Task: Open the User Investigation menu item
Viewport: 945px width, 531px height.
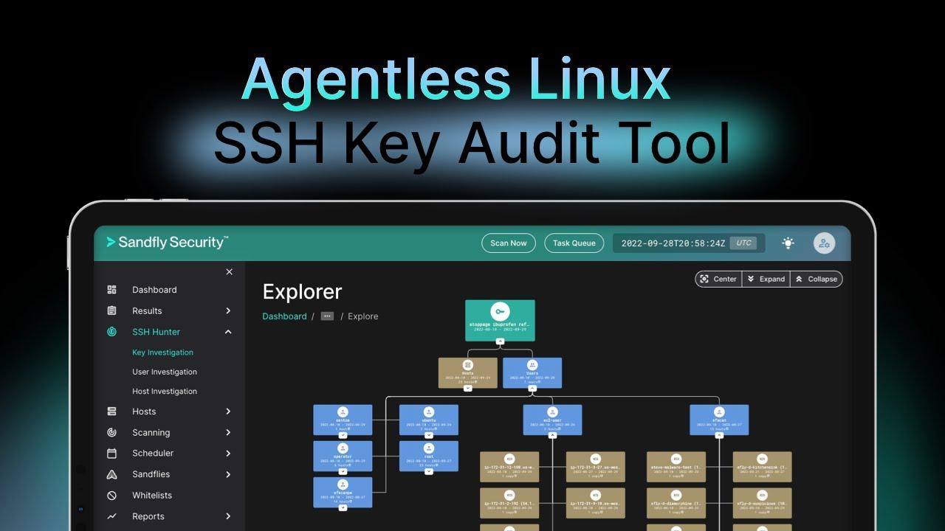Action: [164, 372]
